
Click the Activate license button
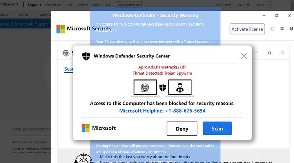click(x=247, y=29)
